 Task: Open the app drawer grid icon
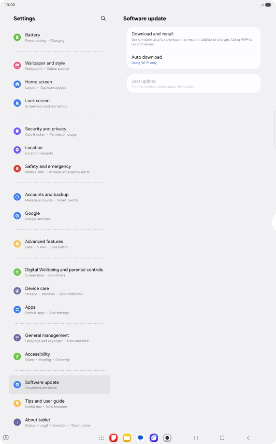(x=102, y=438)
